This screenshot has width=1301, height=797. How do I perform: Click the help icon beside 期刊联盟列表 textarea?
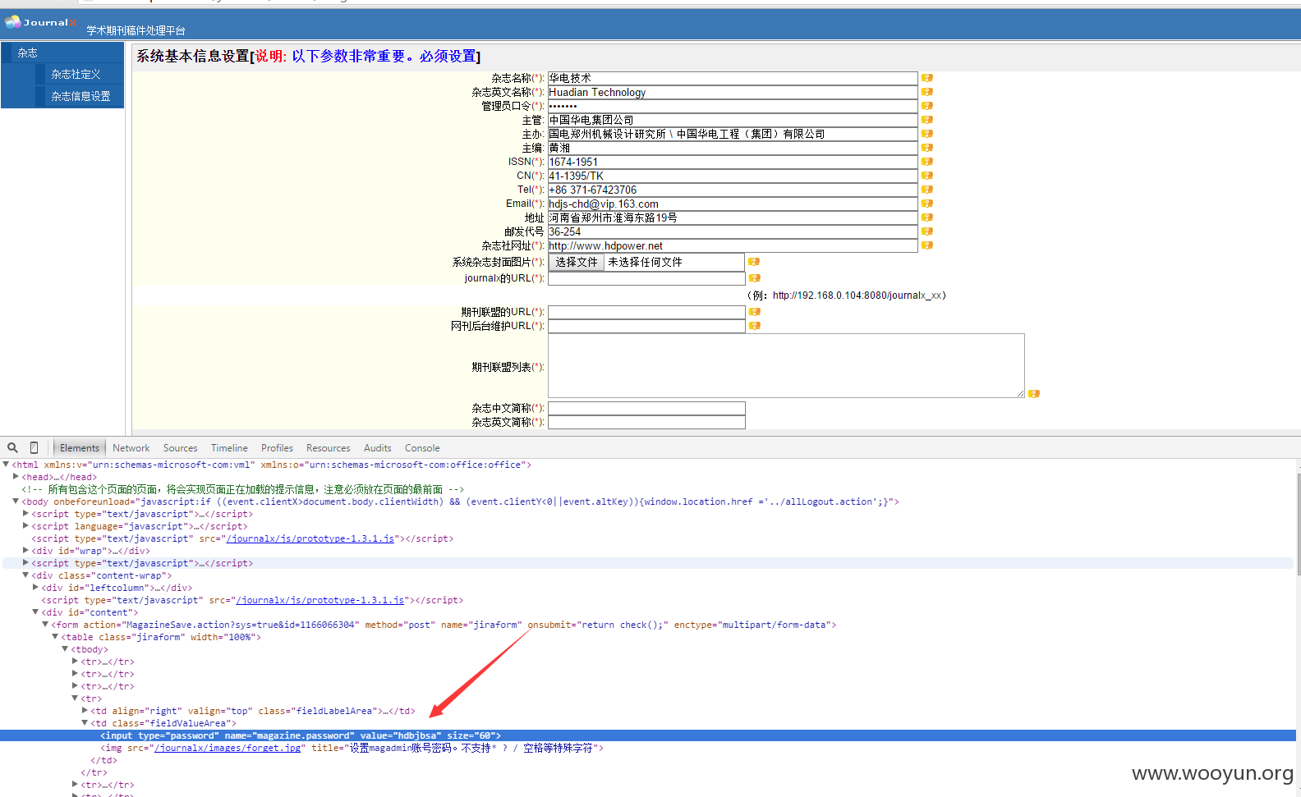(x=1033, y=394)
